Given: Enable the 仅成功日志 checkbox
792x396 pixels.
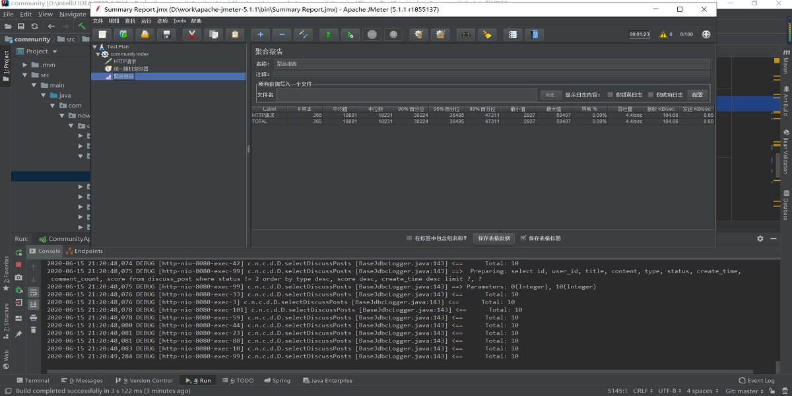Looking at the screenshot, I should point(651,95).
